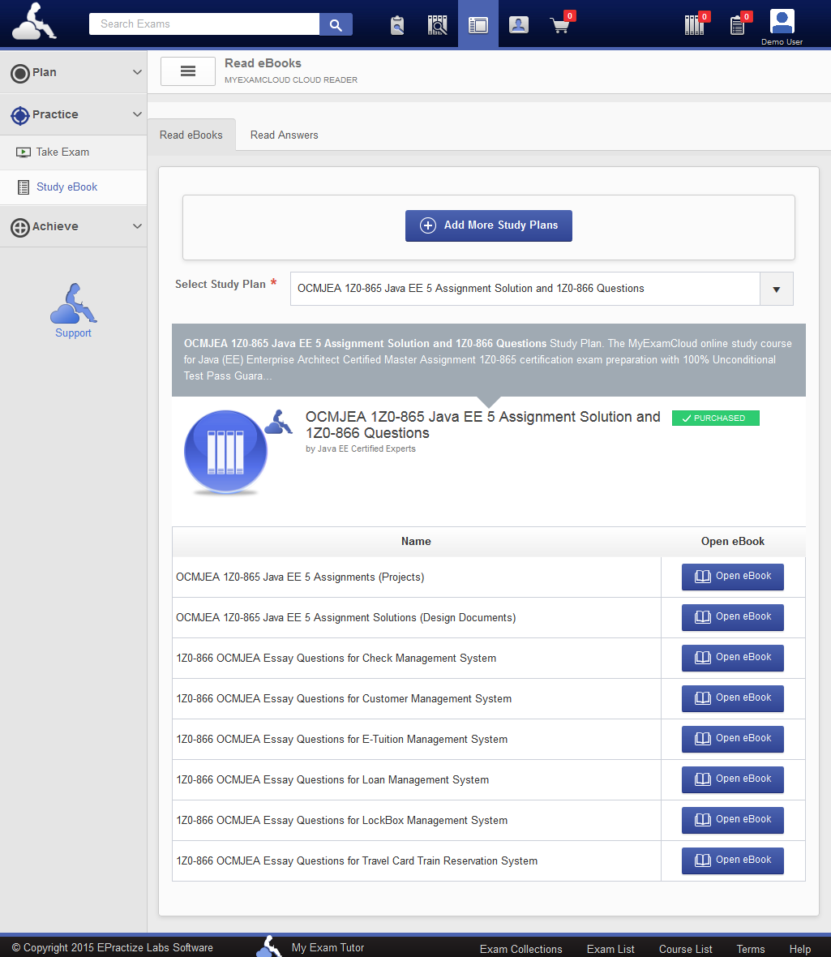Open the Demo User avatar
Image resolution: width=831 pixels, height=957 pixels.
click(x=782, y=23)
